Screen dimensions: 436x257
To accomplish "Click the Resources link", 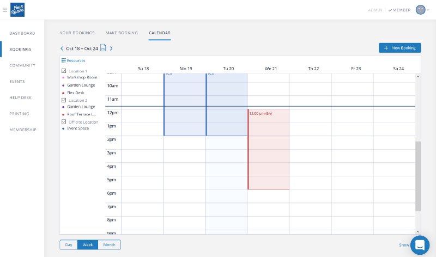I will click(x=76, y=60).
